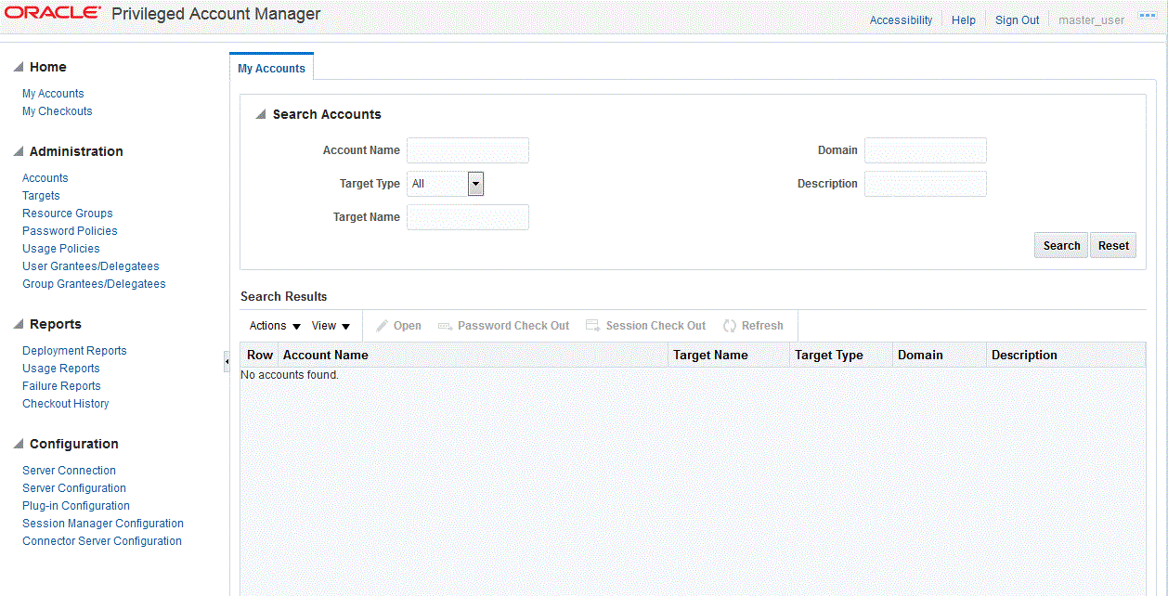Click the Row column header
The width and height of the screenshot is (1168, 596).
[260, 356]
